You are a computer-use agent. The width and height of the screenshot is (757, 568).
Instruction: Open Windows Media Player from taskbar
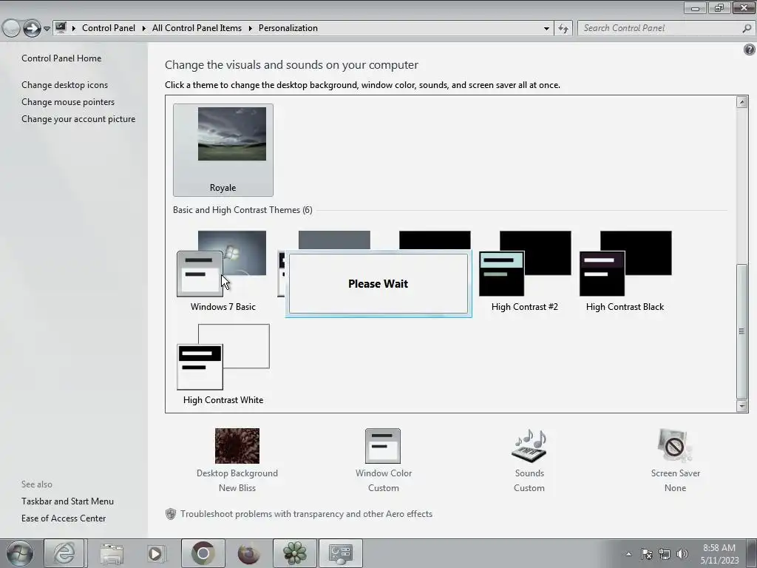point(157,553)
